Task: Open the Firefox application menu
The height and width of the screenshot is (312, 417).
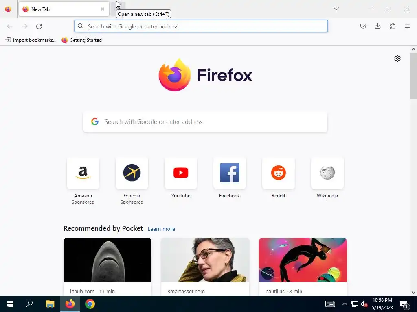Action: click(x=407, y=26)
